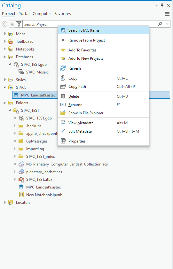
Task: Choose Search STAC Items from context menu
Action: tap(103, 30)
